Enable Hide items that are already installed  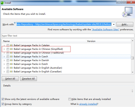70,99
